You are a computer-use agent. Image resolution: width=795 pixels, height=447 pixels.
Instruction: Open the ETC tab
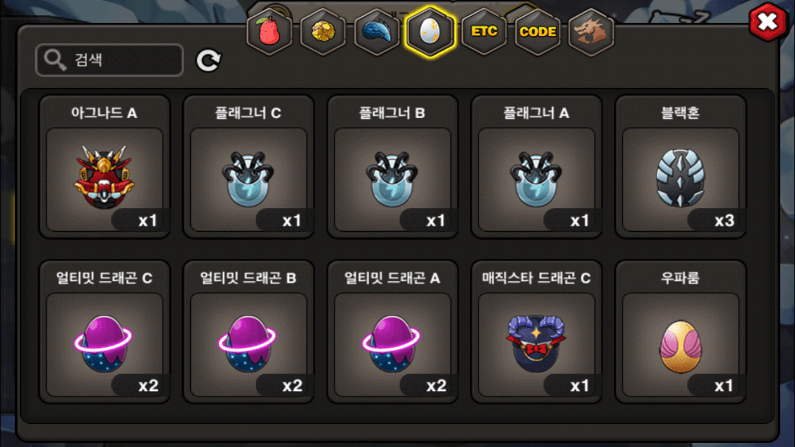(484, 32)
